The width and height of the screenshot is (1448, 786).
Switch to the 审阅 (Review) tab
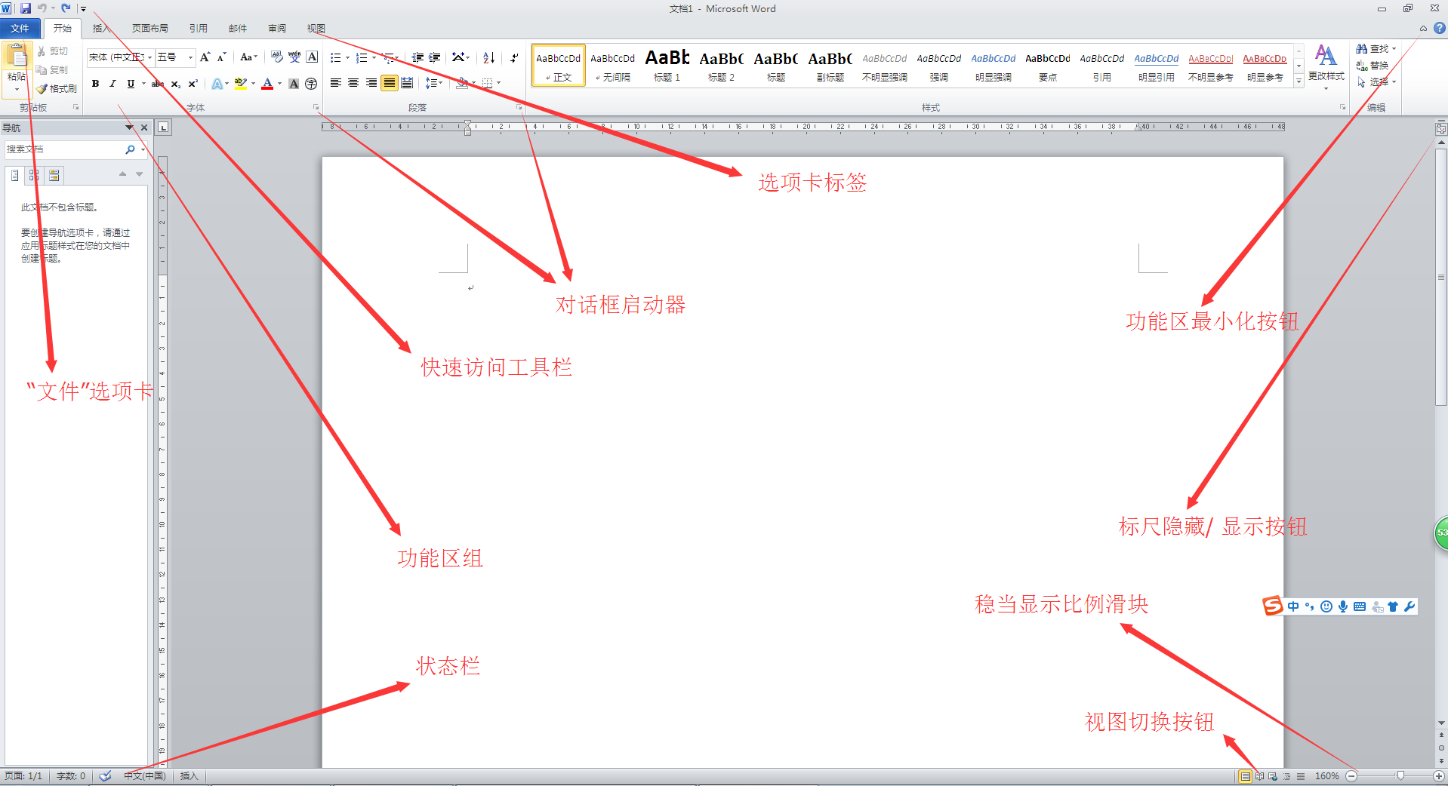click(276, 29)
